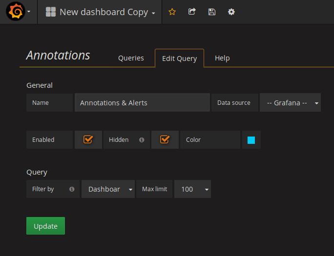Switch to the Queries tab
Viewport: 334px width, 256px height.
pos(131,58)
